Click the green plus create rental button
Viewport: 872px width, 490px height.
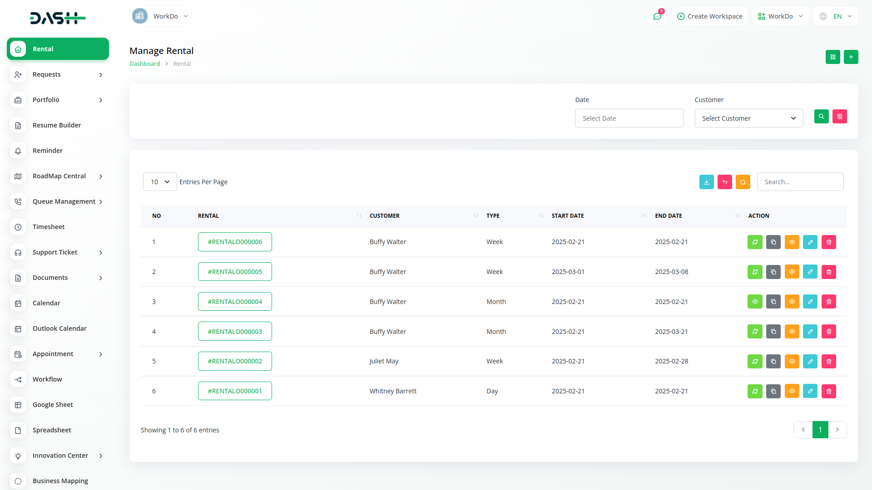(x=851, y=57)
